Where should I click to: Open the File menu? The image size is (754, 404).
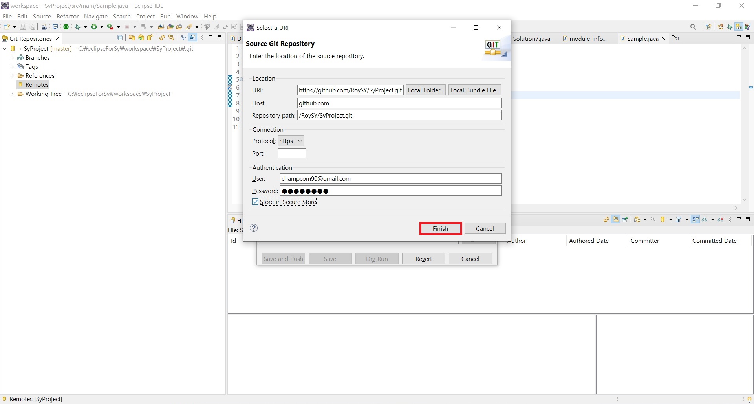(7, 16)
